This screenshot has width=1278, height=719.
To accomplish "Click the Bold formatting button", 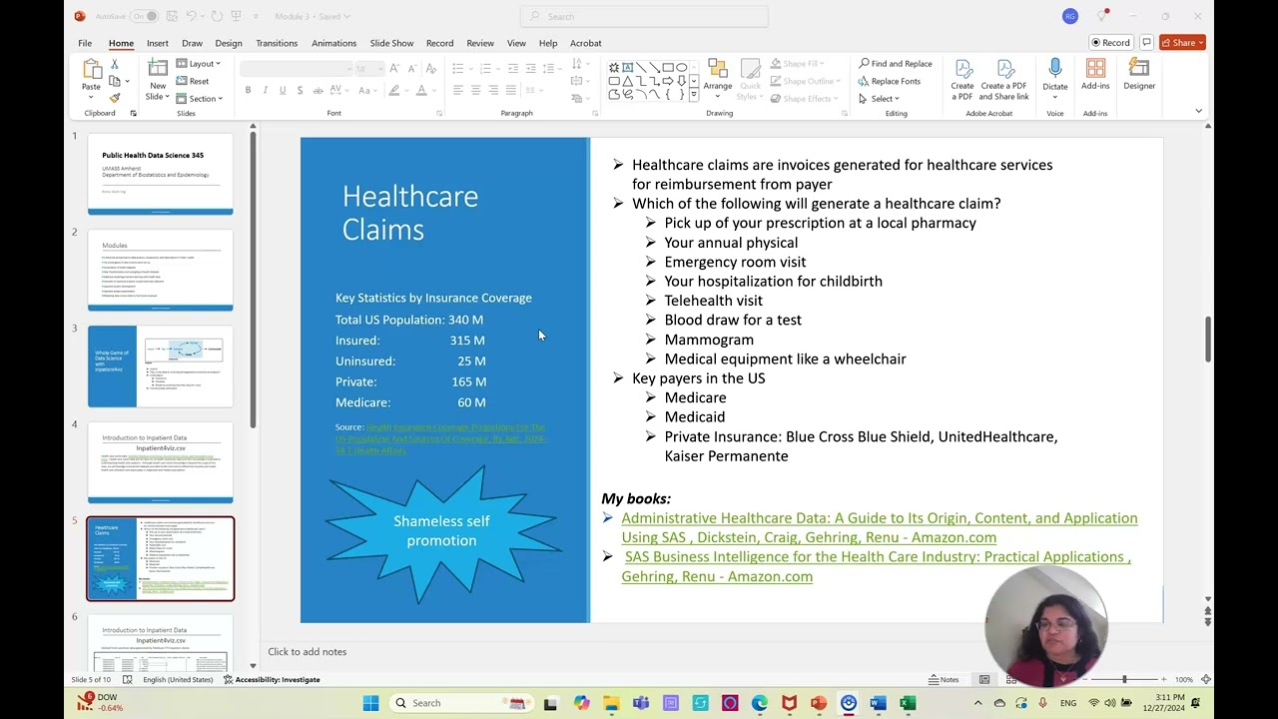I will tap(248, 90).
